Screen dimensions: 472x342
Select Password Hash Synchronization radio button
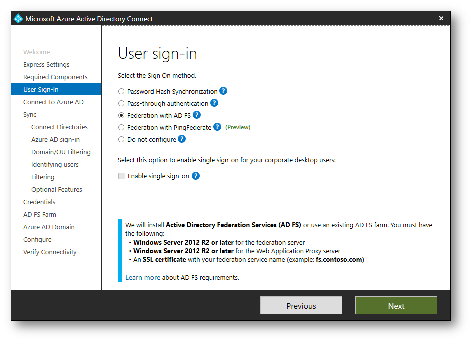(121, 91)
